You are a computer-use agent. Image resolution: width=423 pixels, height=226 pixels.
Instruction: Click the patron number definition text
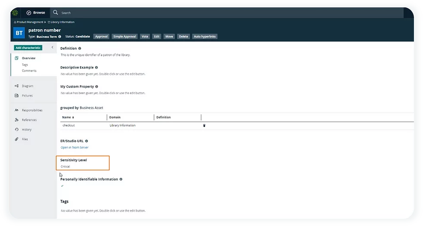(x=95, y=55)
